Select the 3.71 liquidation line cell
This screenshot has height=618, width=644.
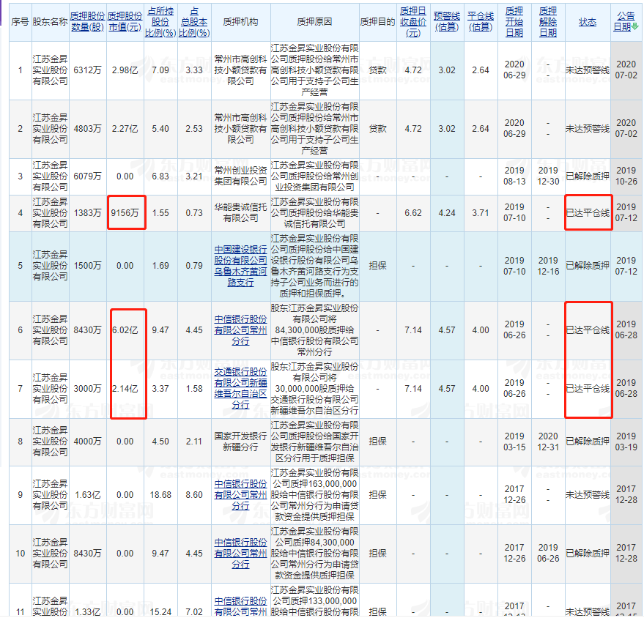click(x=481, y=213)
